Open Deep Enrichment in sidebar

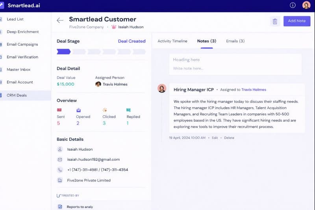point(23,32)
